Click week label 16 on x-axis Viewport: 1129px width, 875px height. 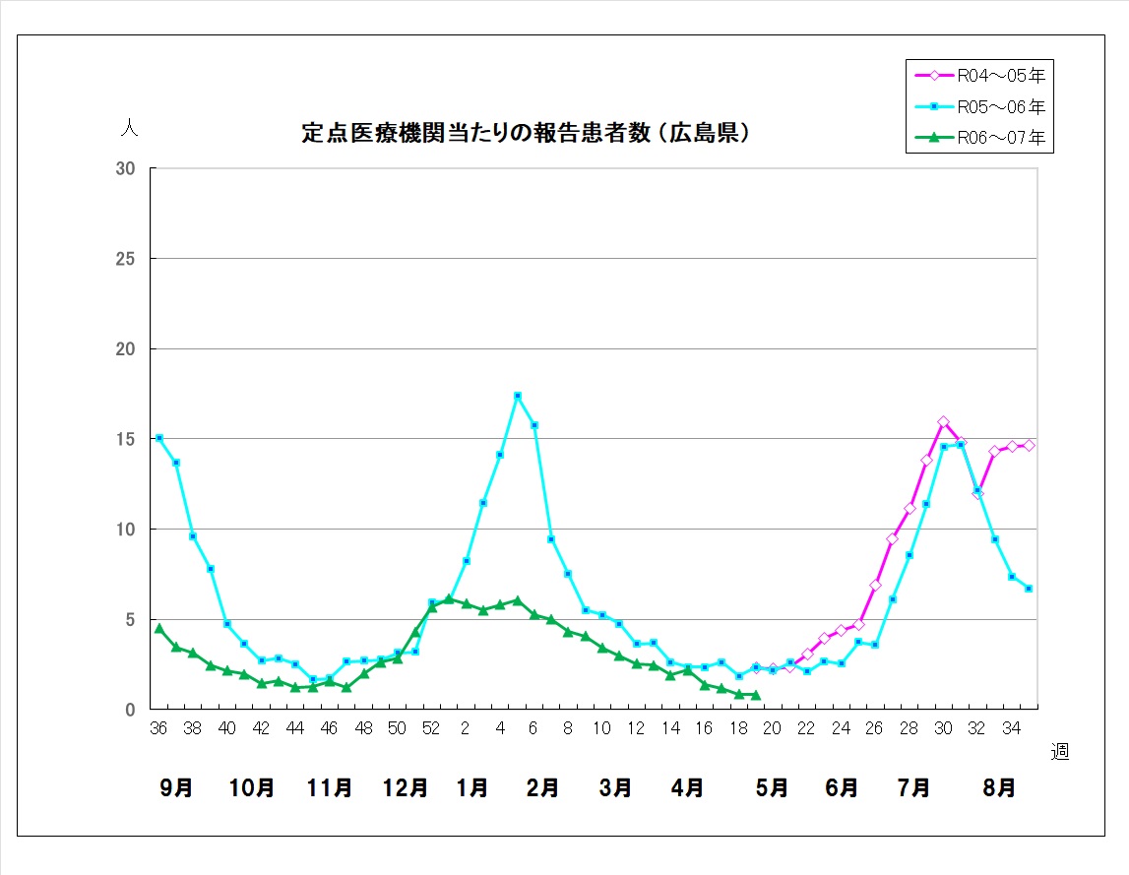pyautogui.click(x=704, y=728)
